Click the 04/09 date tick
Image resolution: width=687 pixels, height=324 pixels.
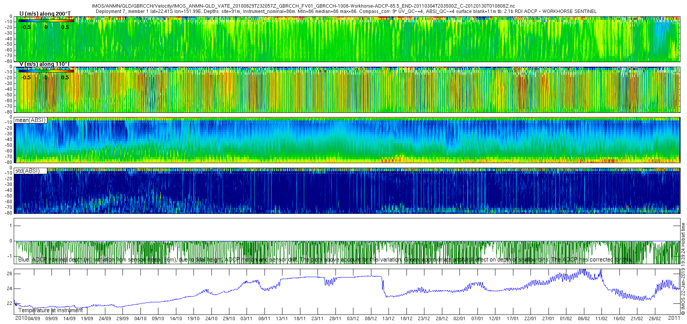[x=34, y=319]
